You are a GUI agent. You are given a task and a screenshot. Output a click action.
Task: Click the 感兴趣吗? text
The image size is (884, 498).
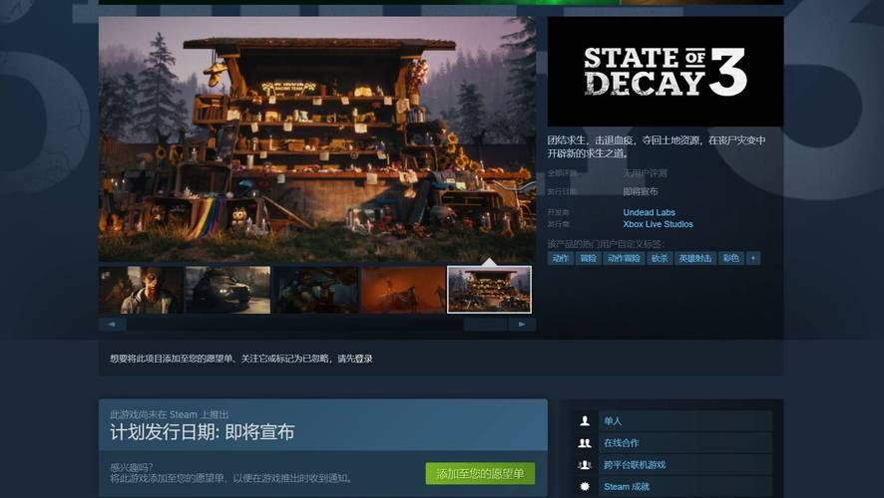pos(132,467)
